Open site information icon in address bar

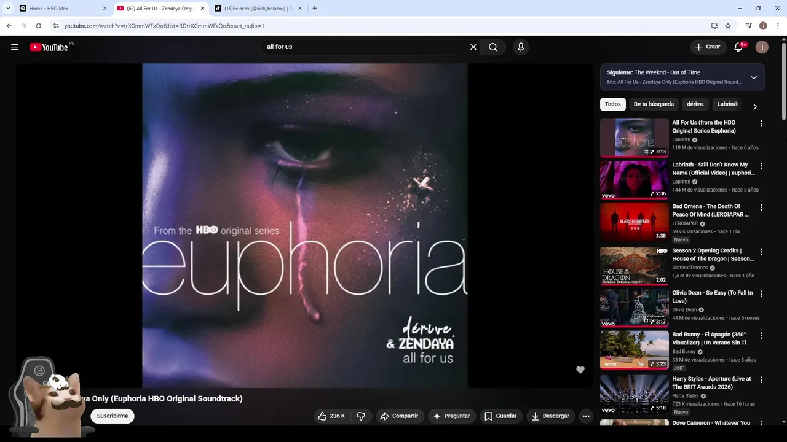(x=56, y=26)
